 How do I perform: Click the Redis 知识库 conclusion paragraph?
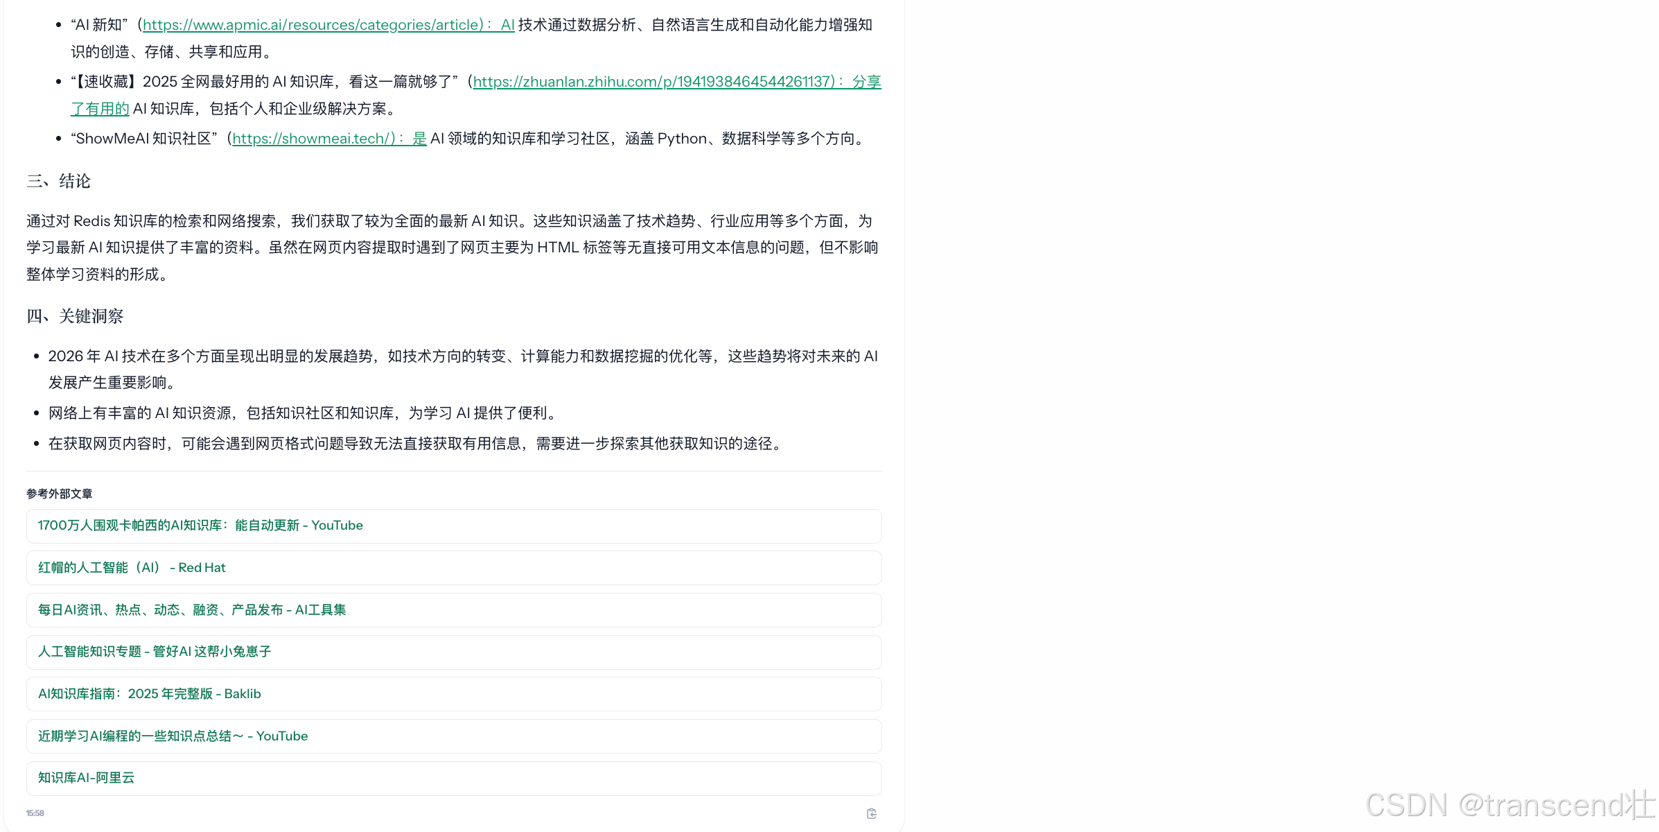(x=452, y=248)
